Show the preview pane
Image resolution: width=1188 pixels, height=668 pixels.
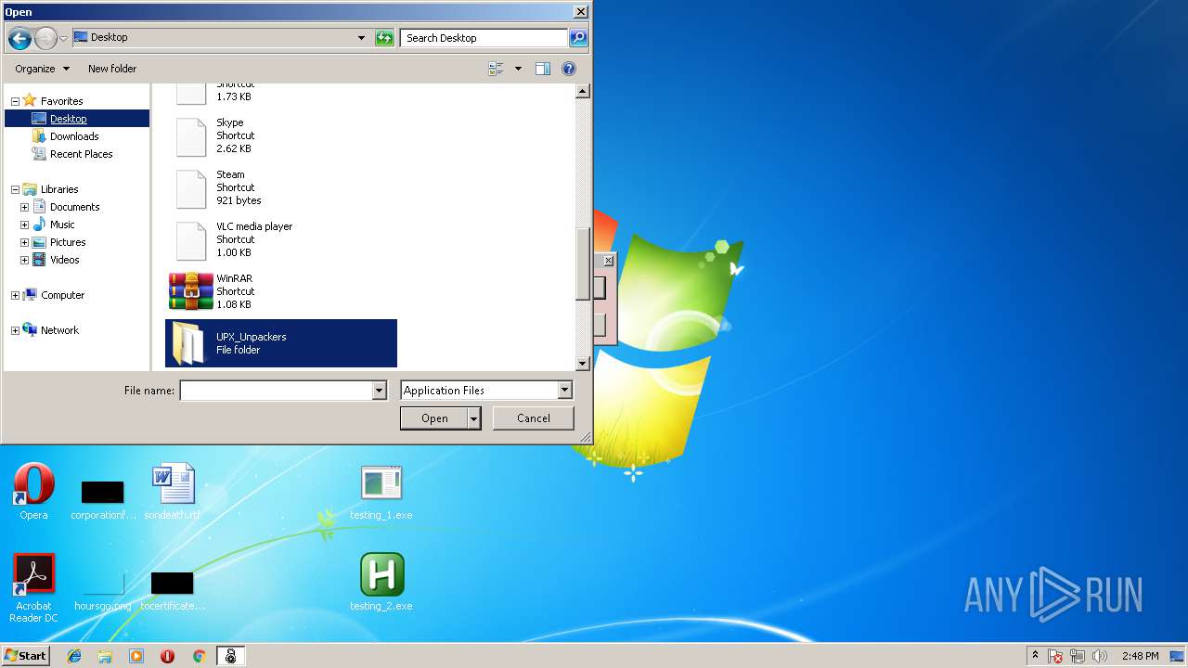(x=543, y=69)
